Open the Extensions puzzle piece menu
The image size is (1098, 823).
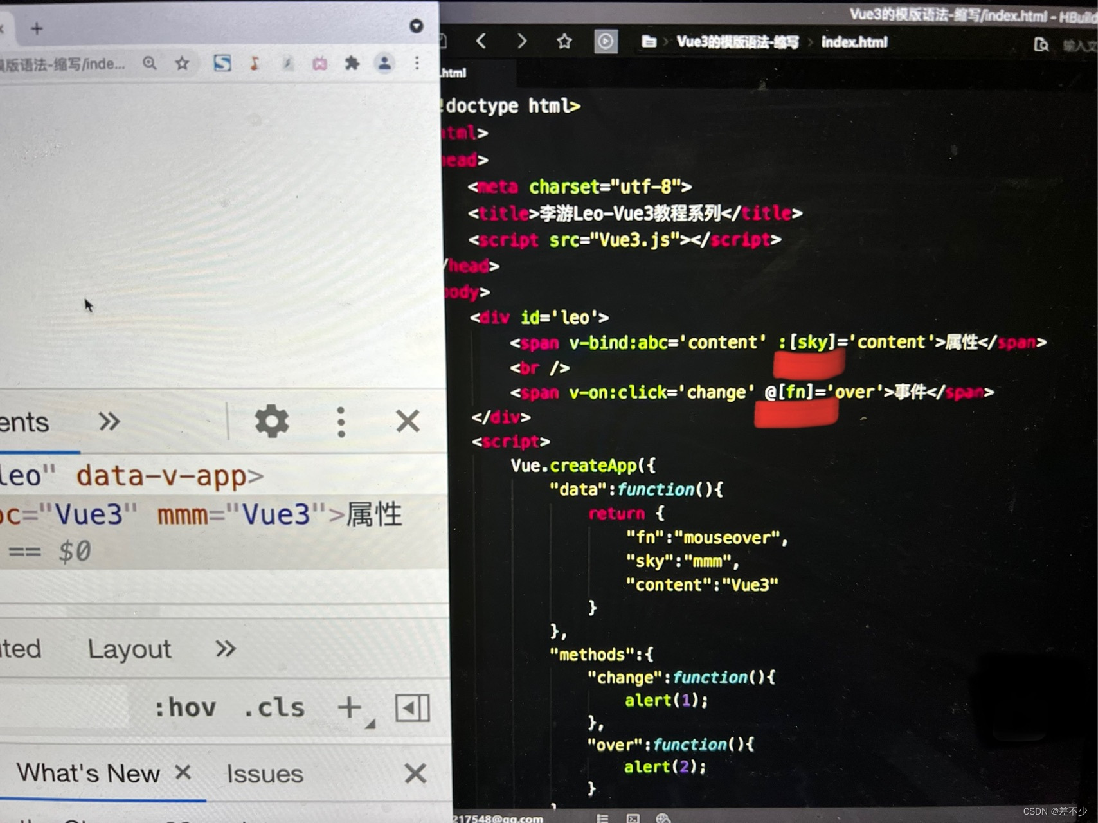[x=352, y=63]
